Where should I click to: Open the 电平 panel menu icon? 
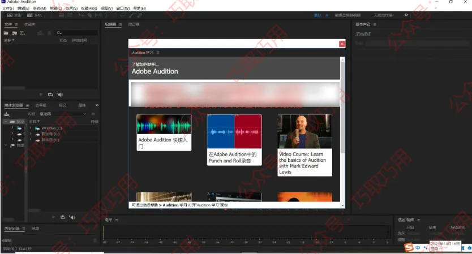(x=117, y=220)
